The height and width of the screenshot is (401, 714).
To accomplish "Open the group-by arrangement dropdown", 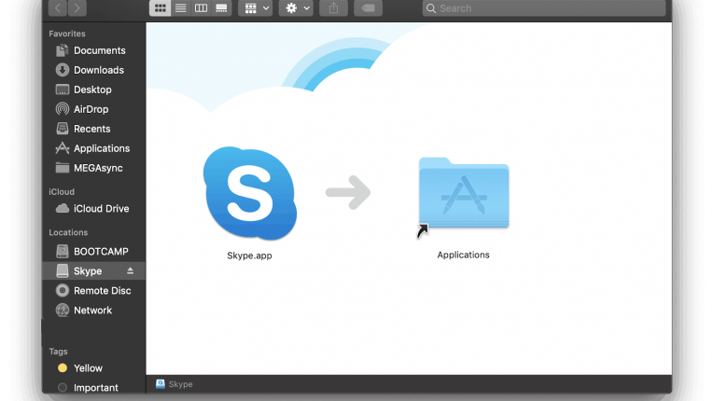I will 256,8.
